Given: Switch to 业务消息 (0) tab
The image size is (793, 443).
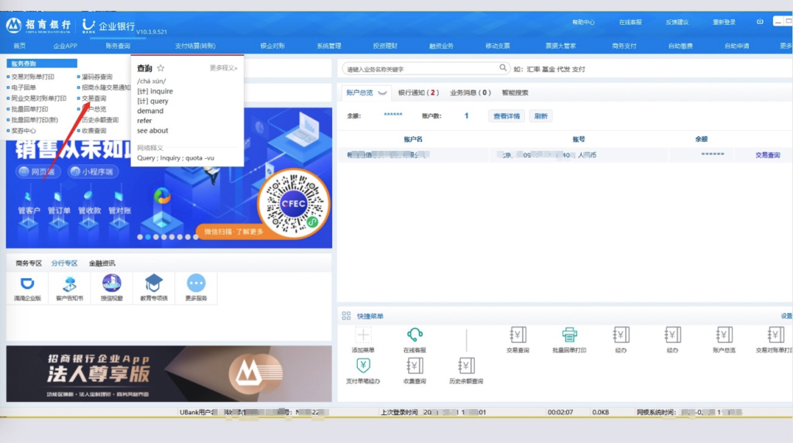Looking at the screenshot, I should [x=470, y=92].
